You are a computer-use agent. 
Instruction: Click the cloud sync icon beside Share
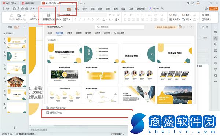pos(206,8)
